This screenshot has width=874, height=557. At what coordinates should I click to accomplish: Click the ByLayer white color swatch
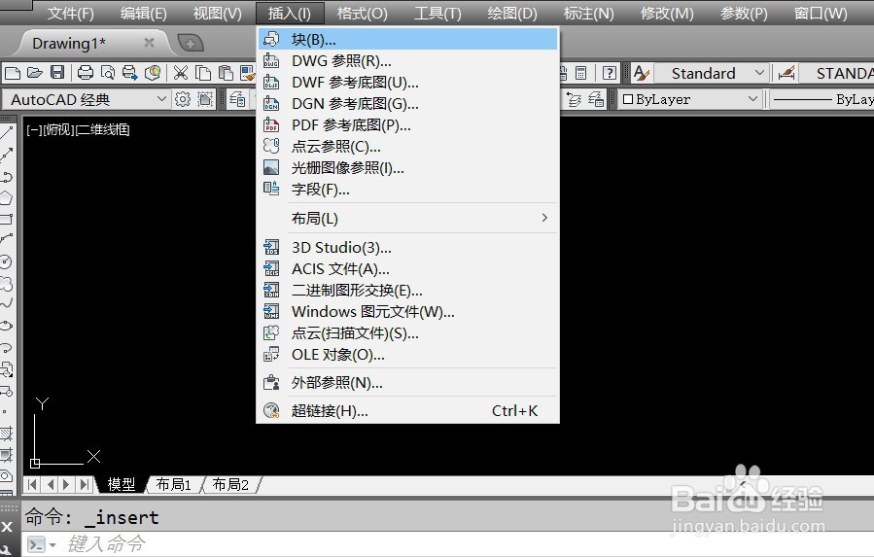pyautogui.click(x=628, y=99)
